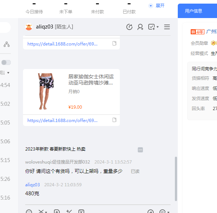Click the chat message scrollbar
Screen dimensions: 217x213
pyautogui.click(x=176, y=179)
